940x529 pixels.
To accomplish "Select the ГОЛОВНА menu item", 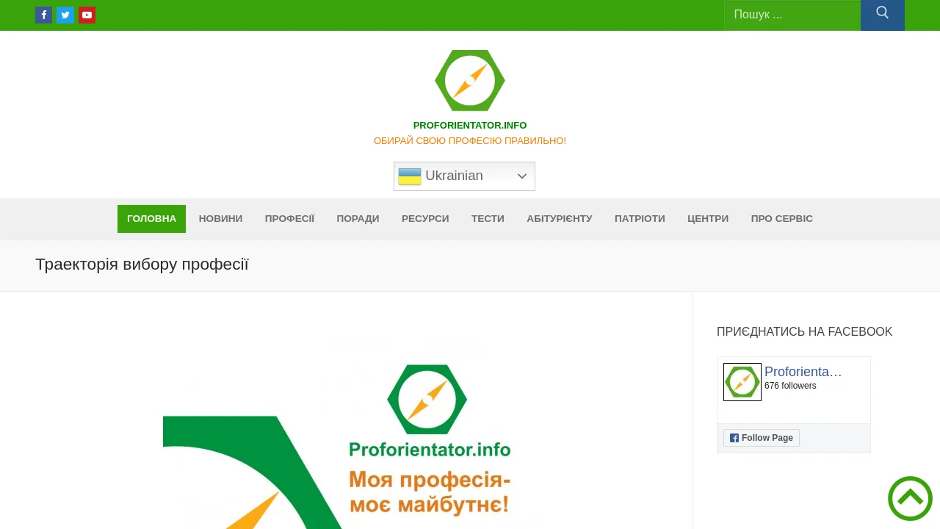I will tap(151, 219).
